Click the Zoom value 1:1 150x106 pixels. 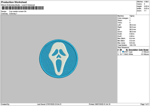coord(145,11)
